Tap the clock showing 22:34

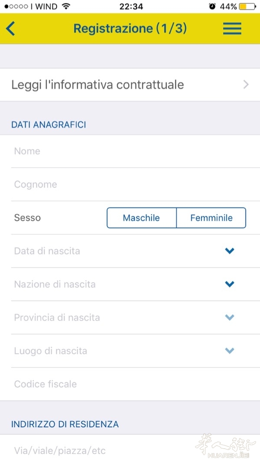pyautogui.click(x=130, y=7)
